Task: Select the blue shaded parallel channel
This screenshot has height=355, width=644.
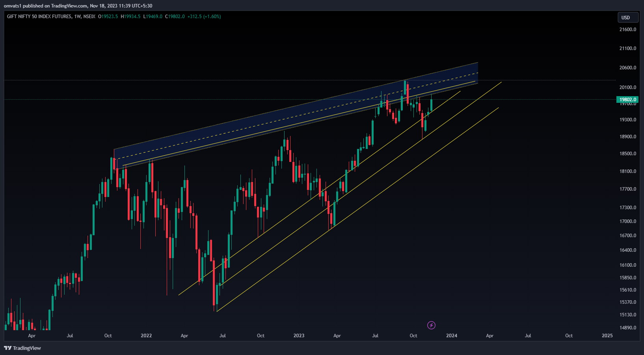Action: 296,116
